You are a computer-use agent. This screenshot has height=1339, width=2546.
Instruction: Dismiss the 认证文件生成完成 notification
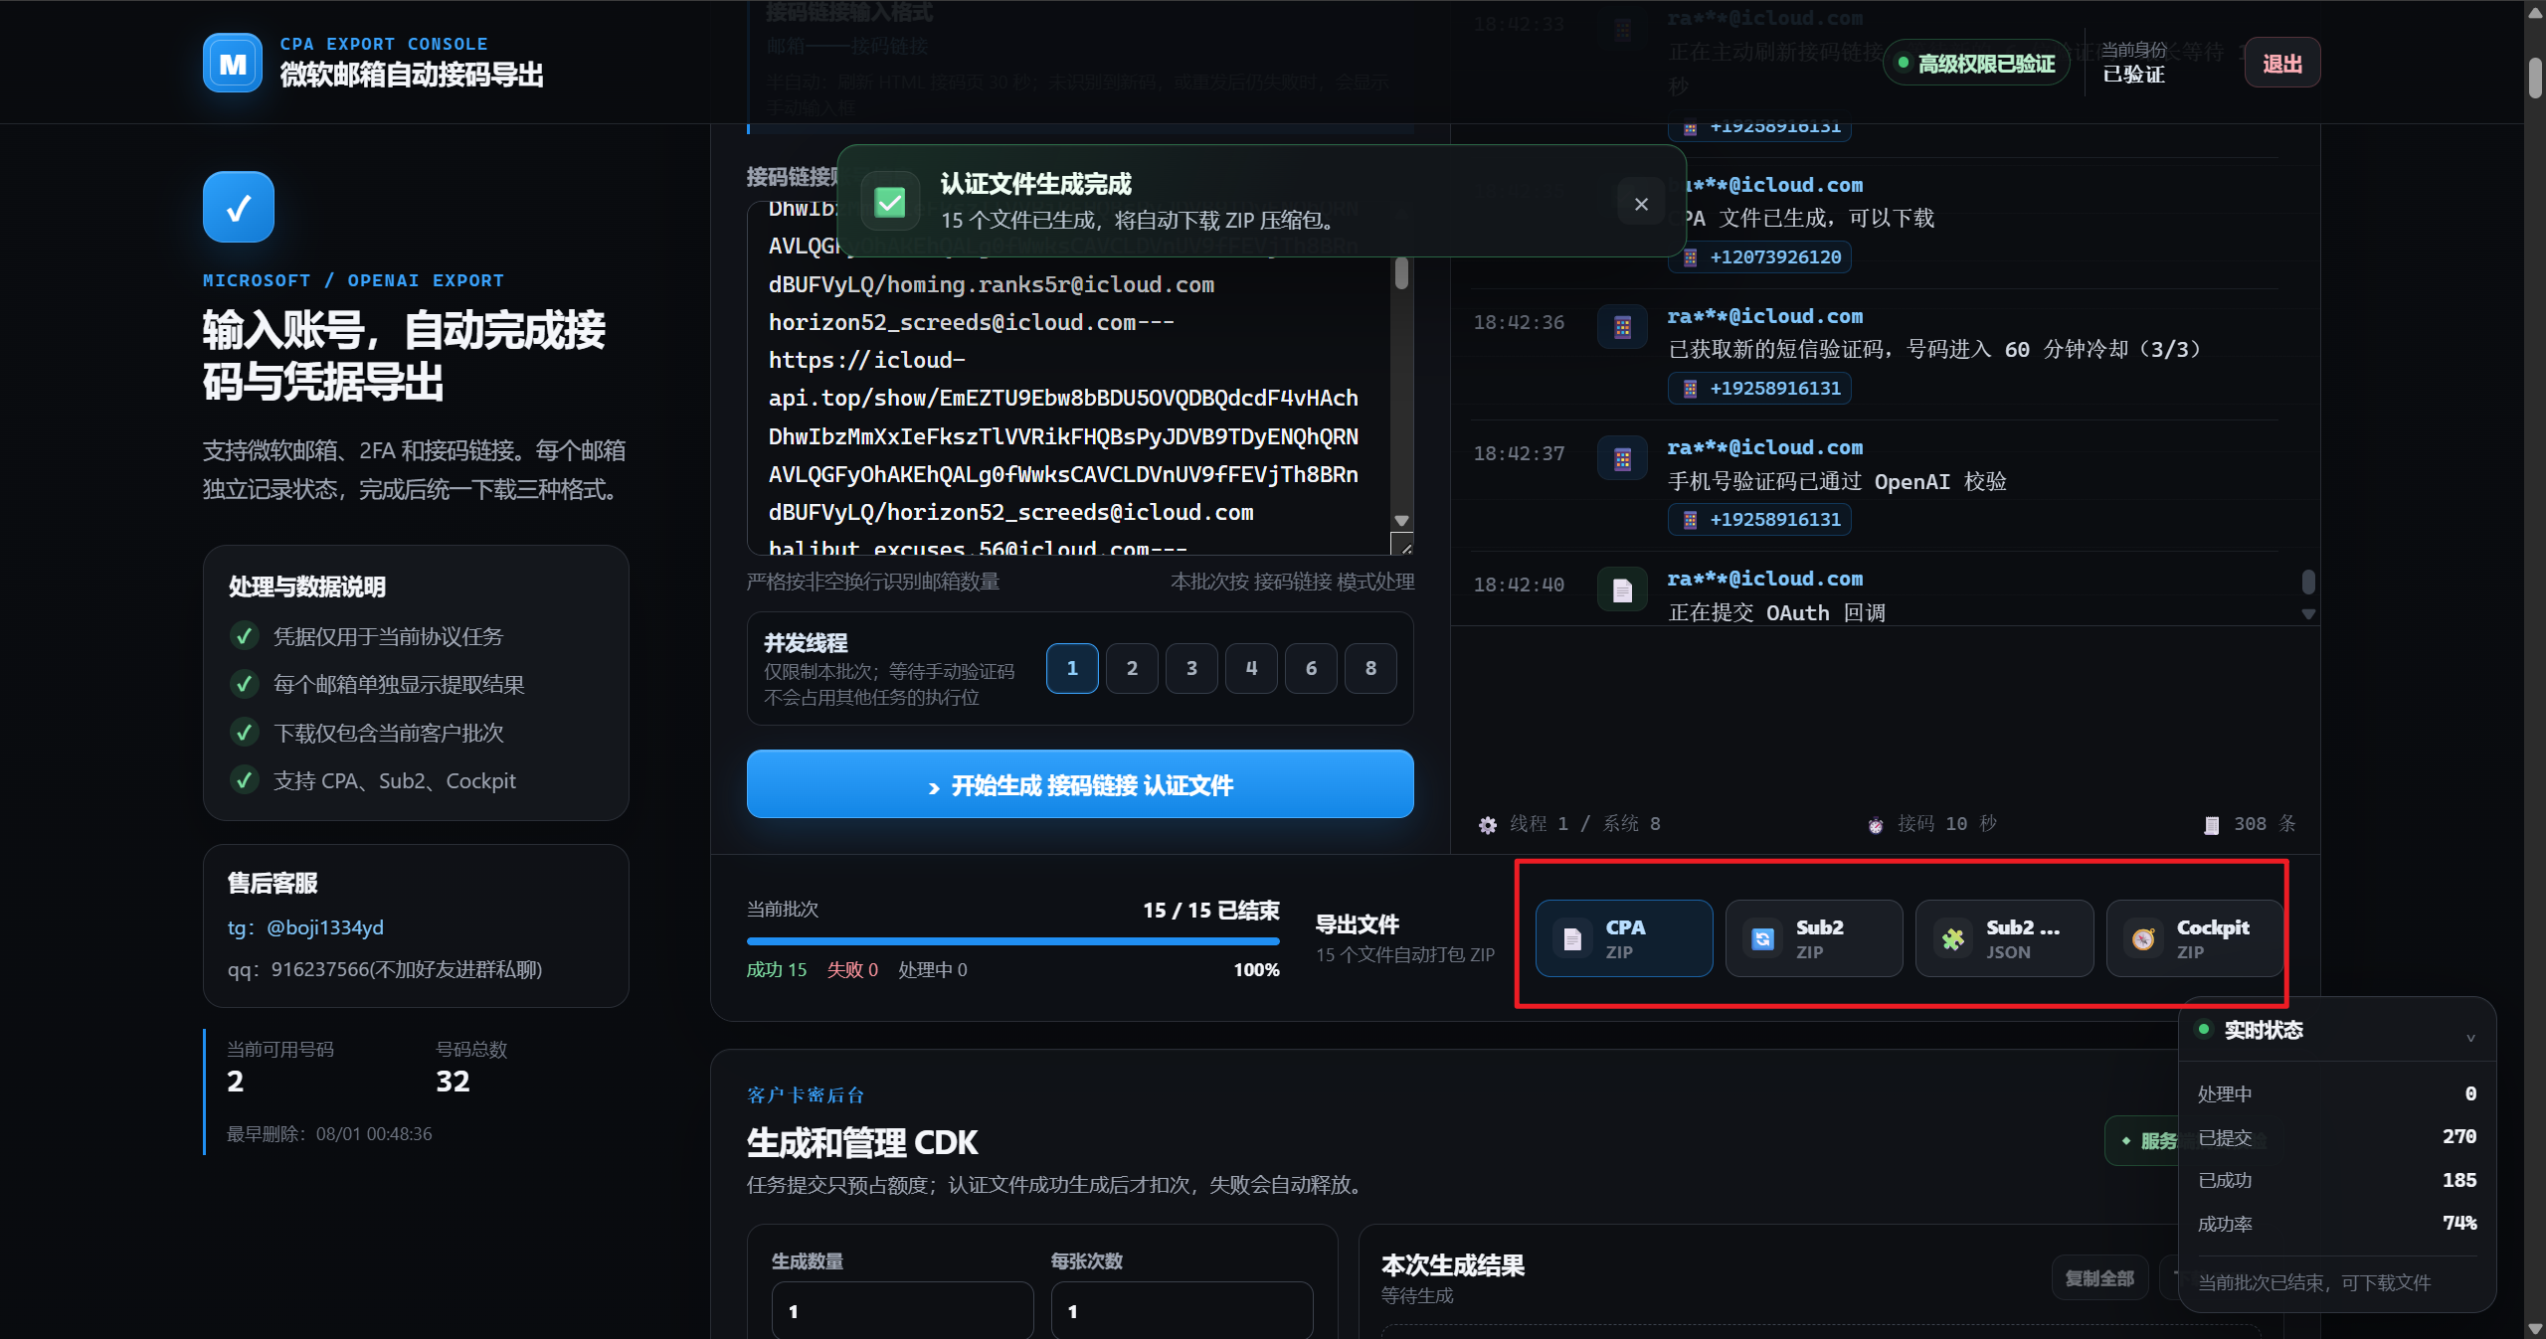(x=1641, y=204)
